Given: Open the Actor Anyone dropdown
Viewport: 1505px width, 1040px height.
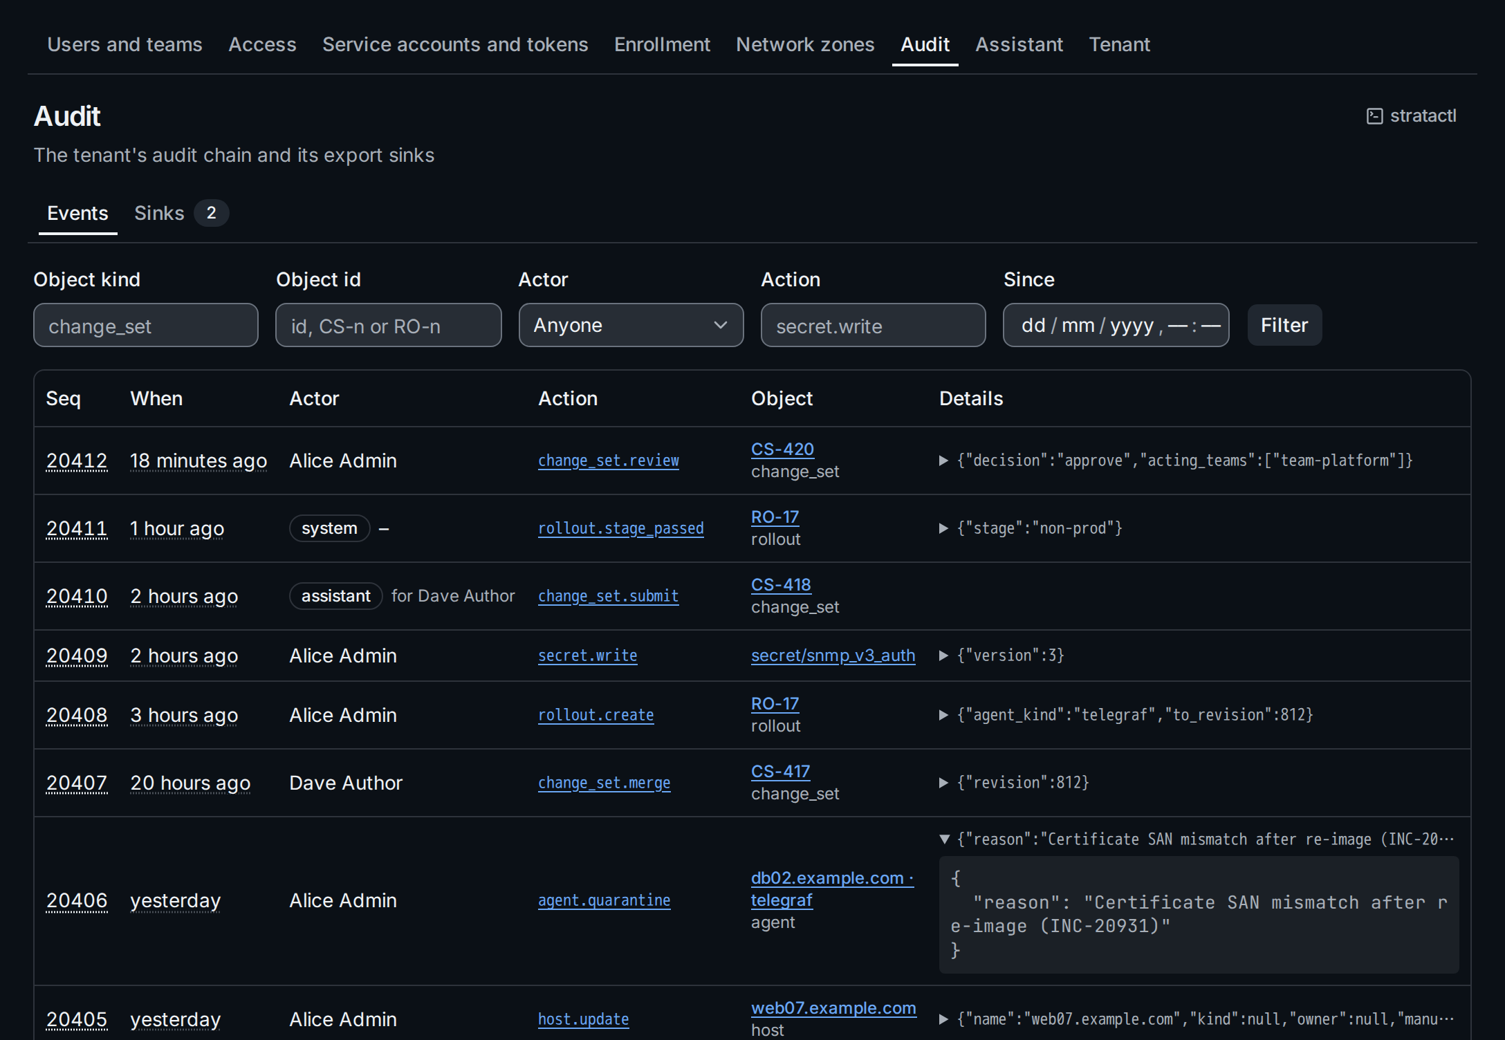Looking at the screenshot, I should pos(631,325).
